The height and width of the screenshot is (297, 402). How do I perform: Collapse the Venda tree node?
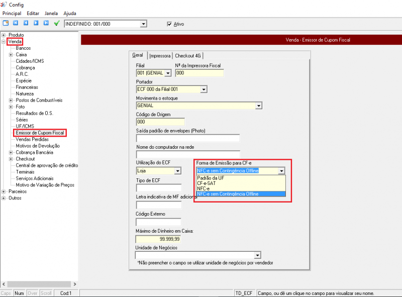pyautogui.click(x=4, y=42)
